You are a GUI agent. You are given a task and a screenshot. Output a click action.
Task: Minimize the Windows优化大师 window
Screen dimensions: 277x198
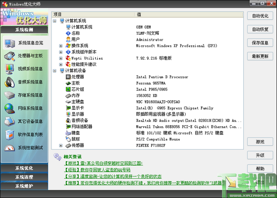[x=254, y=3]
